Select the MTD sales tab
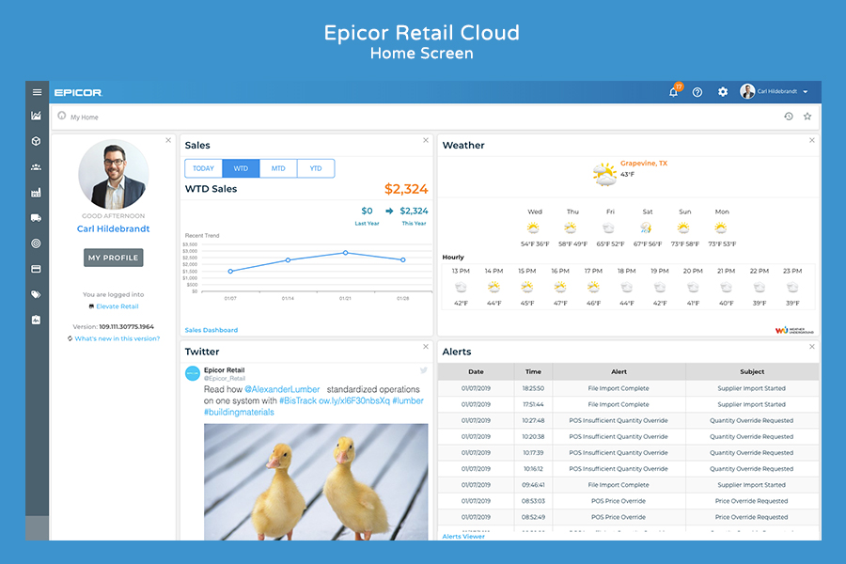846x564 pixels. point(278,169)
